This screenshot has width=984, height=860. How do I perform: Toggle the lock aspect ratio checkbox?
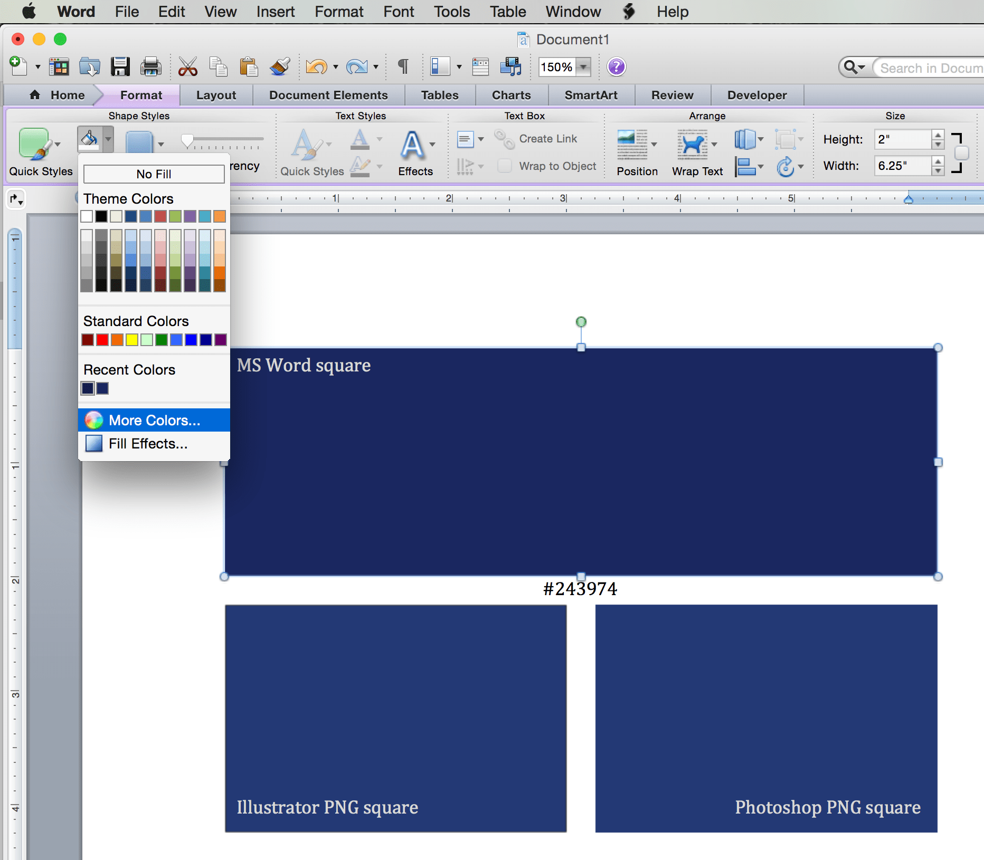(962, 153)
